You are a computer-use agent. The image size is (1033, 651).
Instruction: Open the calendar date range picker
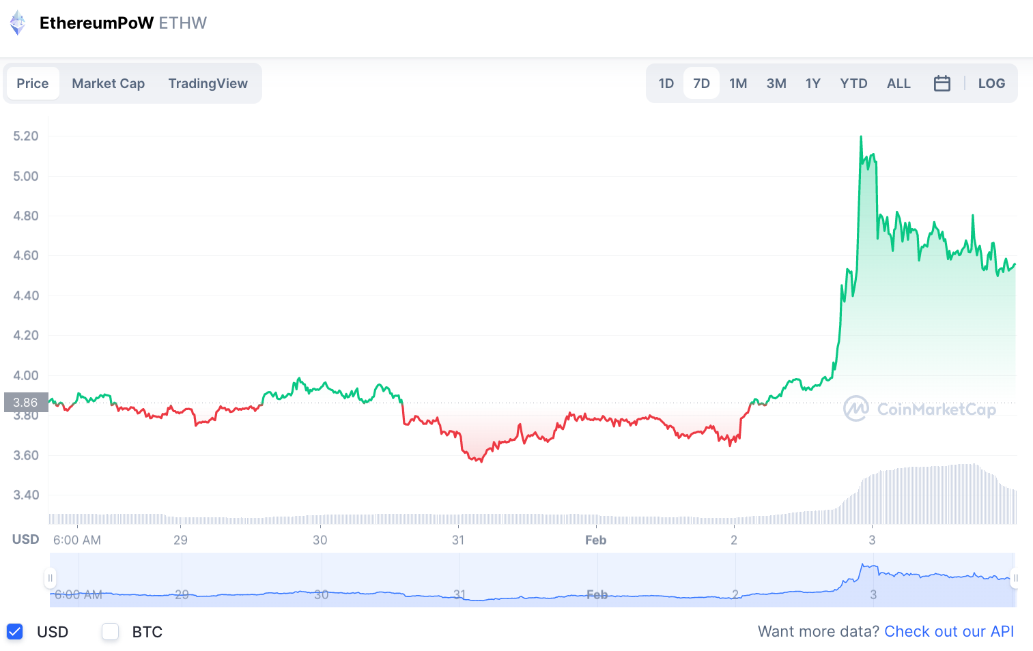click(942, 83)
